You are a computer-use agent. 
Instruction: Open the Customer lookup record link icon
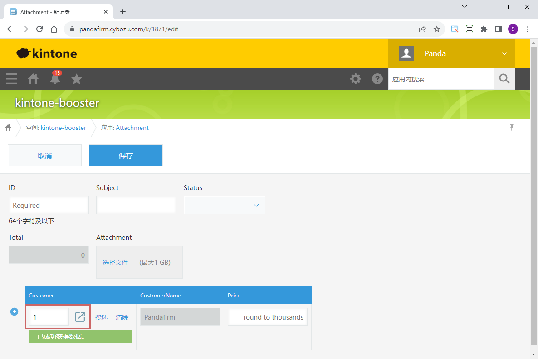click(80, 317)
